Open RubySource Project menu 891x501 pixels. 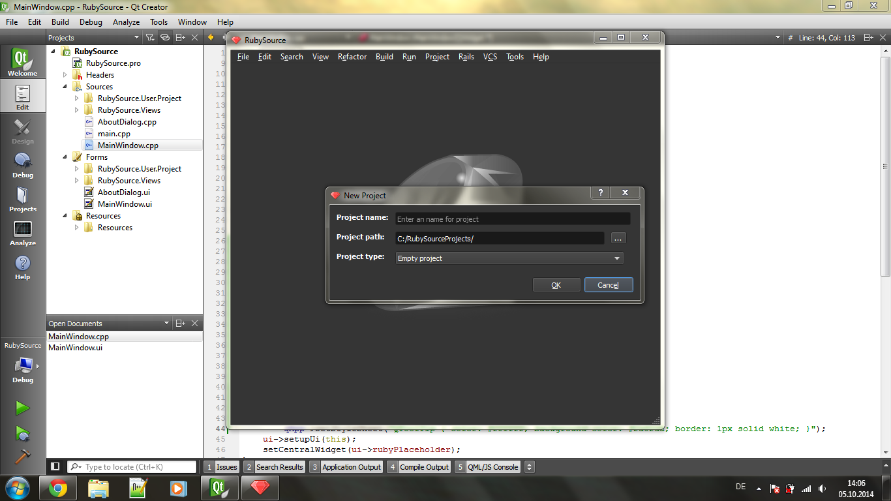click(x=437, y=57)
